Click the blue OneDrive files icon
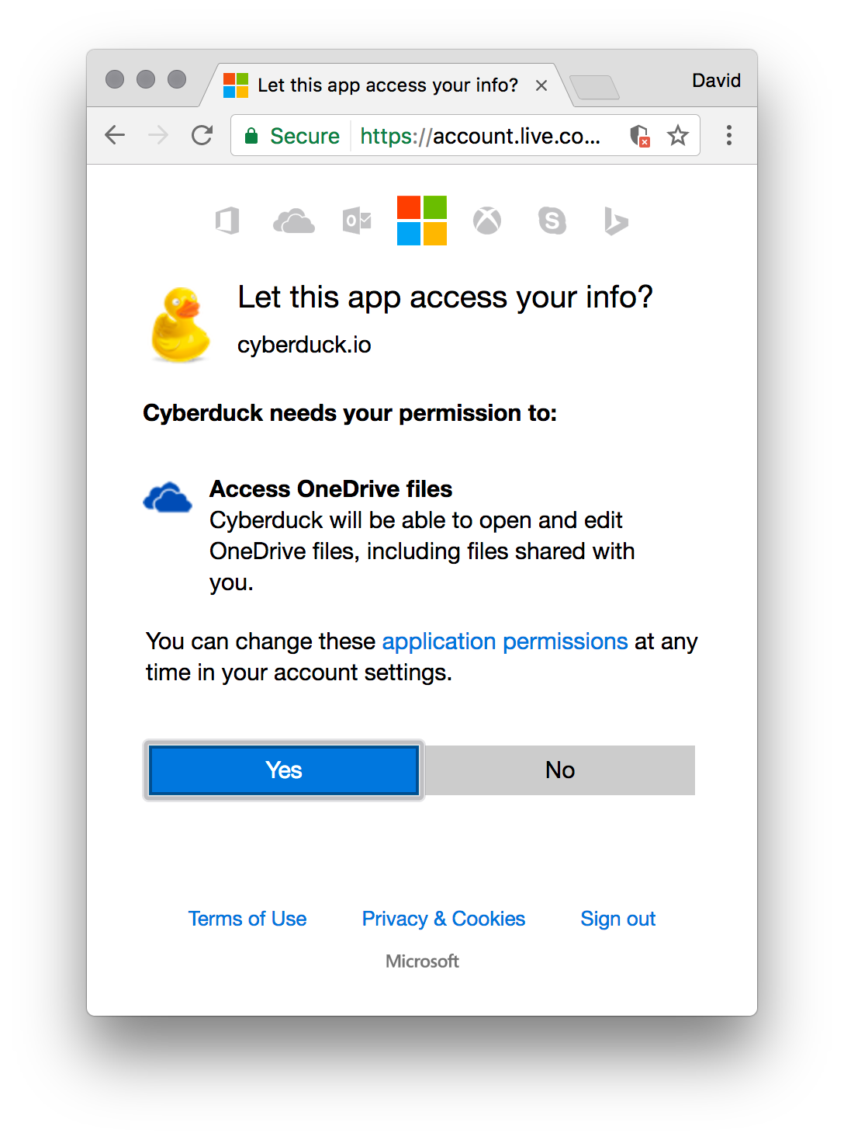The width and height of the screenshot is (844, 1140). pyautogui.click(x=168, y=498)
